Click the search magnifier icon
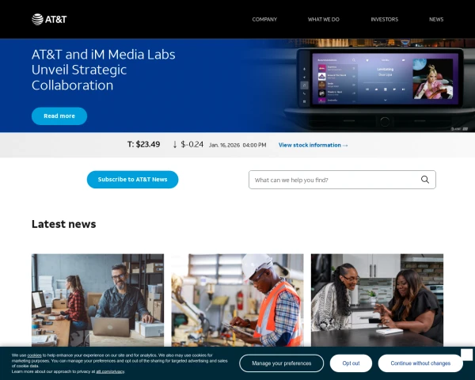Viewport: 475px width, 380px height. click(425, 180)
